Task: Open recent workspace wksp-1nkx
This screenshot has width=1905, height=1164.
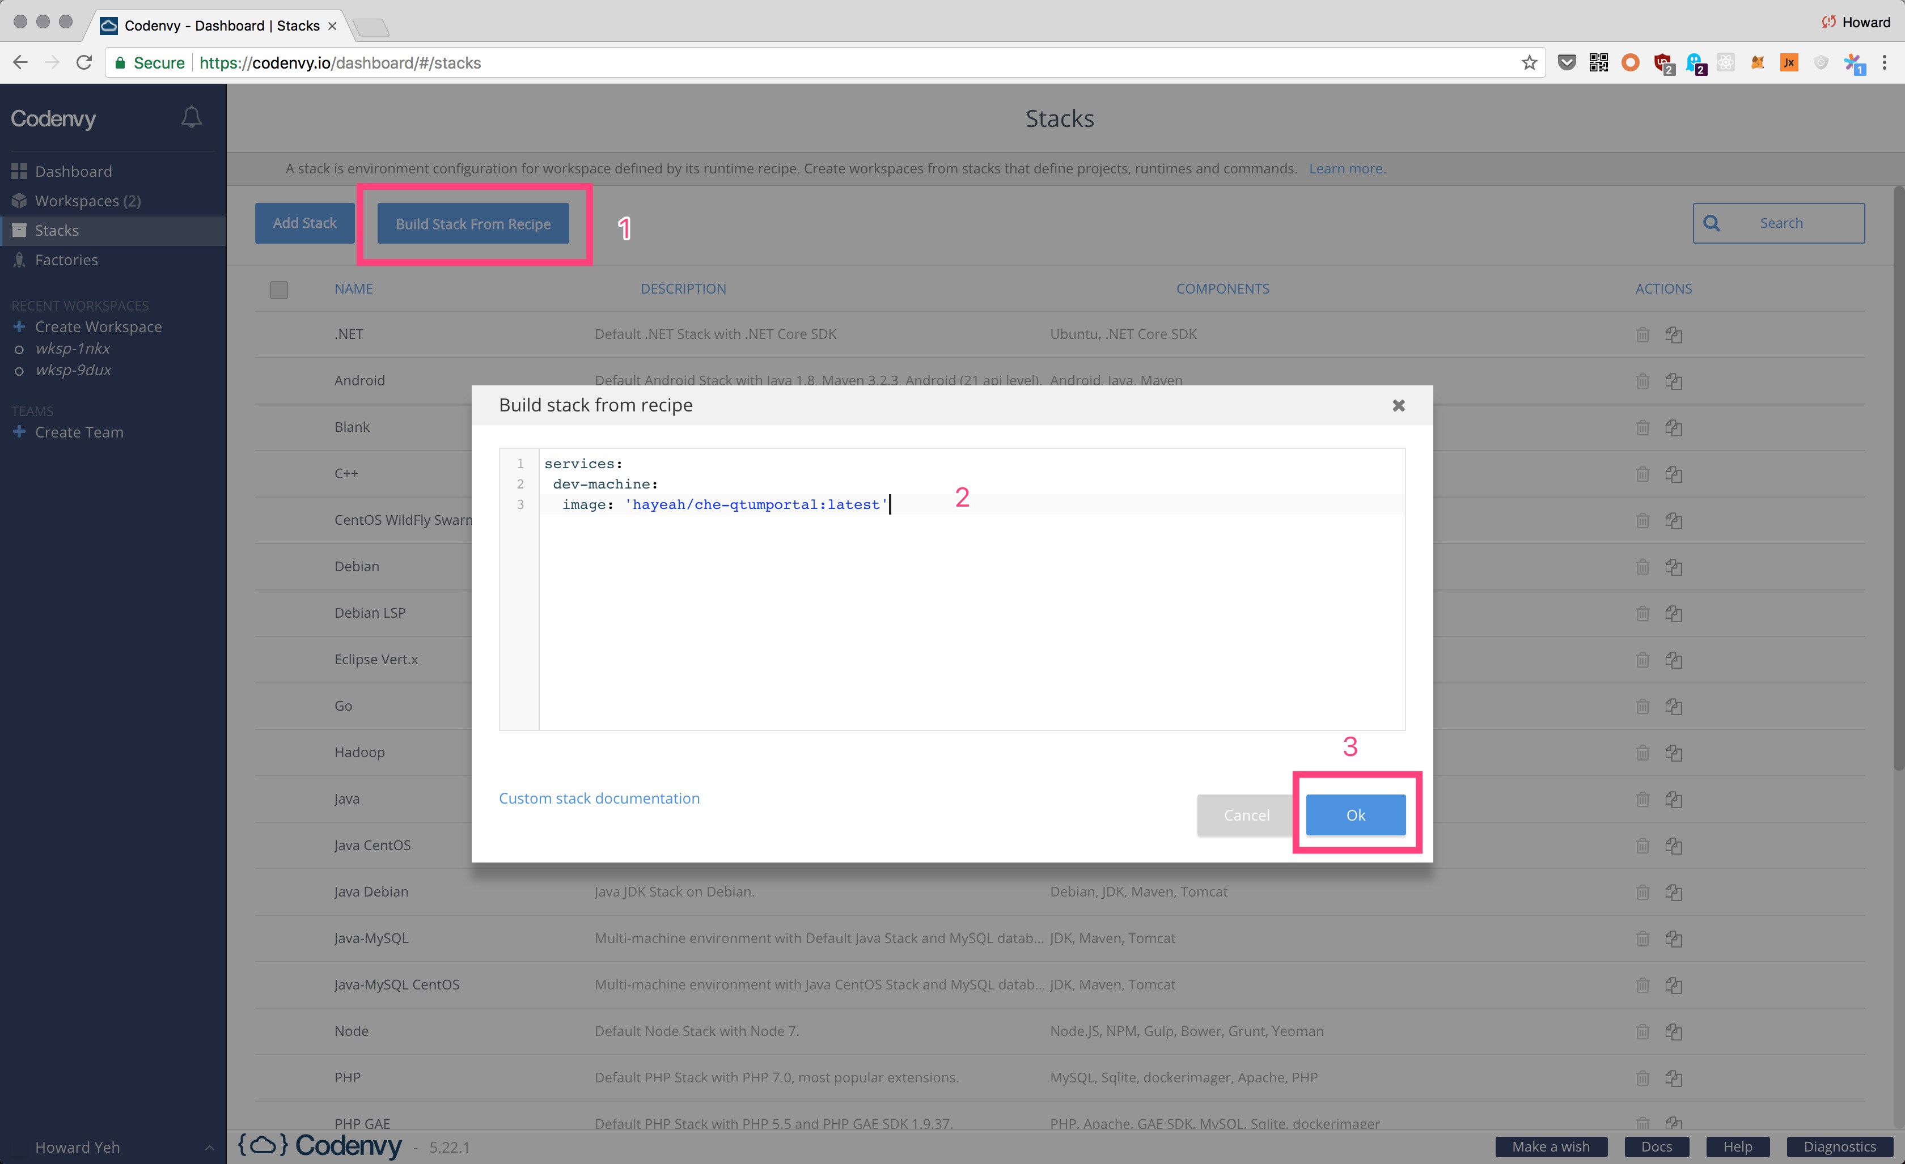Action: [x=73, y=349]
